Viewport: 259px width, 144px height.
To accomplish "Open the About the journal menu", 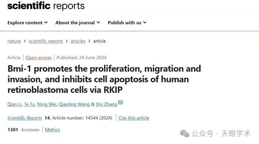I will point(77,22).
